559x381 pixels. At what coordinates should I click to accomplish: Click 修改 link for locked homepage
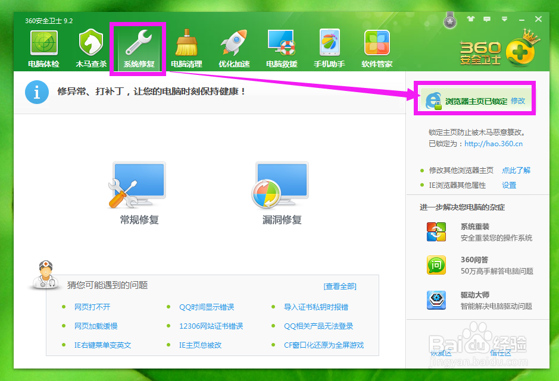pyautogui.click(x=518, y=101)
